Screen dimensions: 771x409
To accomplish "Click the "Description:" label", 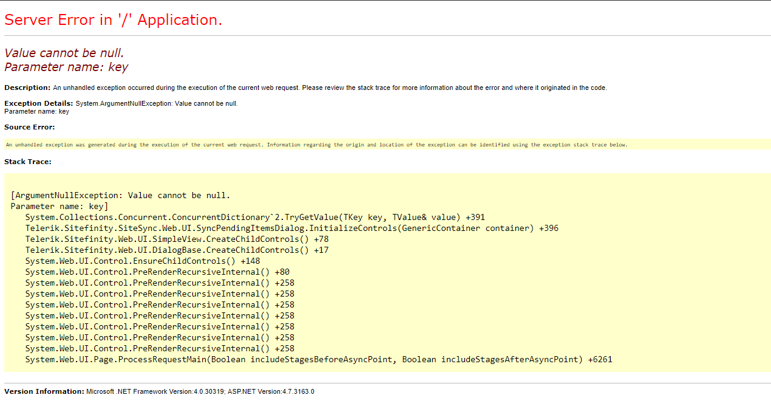I will (x=27, y=88).
